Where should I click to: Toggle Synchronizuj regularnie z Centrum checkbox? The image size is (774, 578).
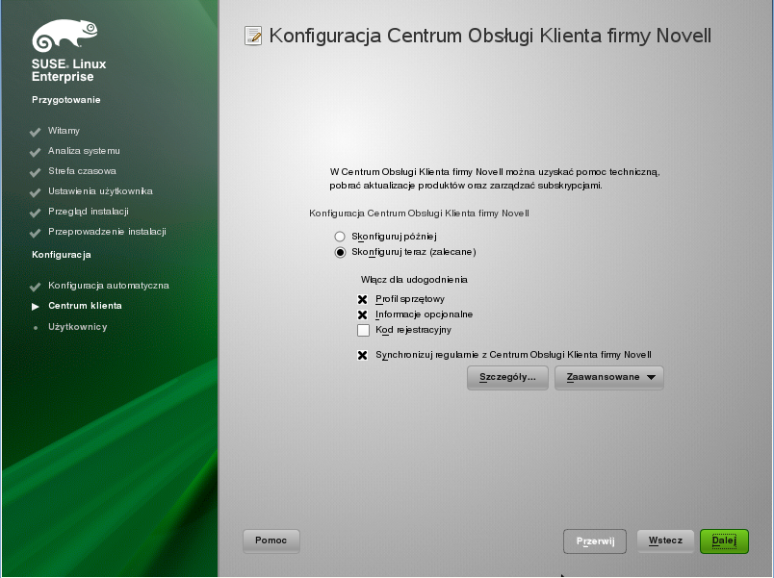coord(363,355)
